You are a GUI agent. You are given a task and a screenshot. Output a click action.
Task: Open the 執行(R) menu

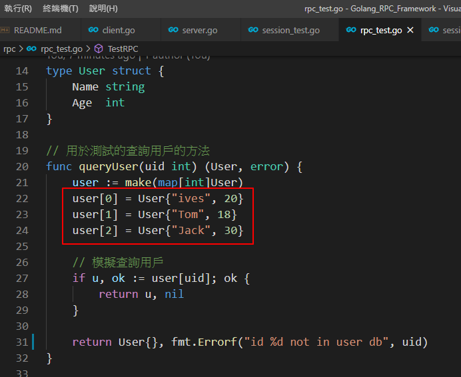coord(18,9)
